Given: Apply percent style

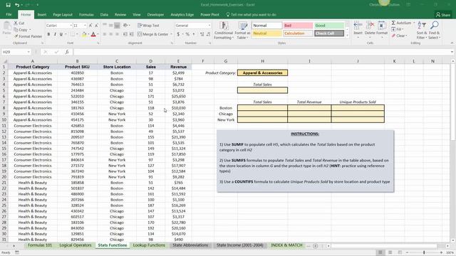Looking at the screenshot, I should tap(187, 34).
